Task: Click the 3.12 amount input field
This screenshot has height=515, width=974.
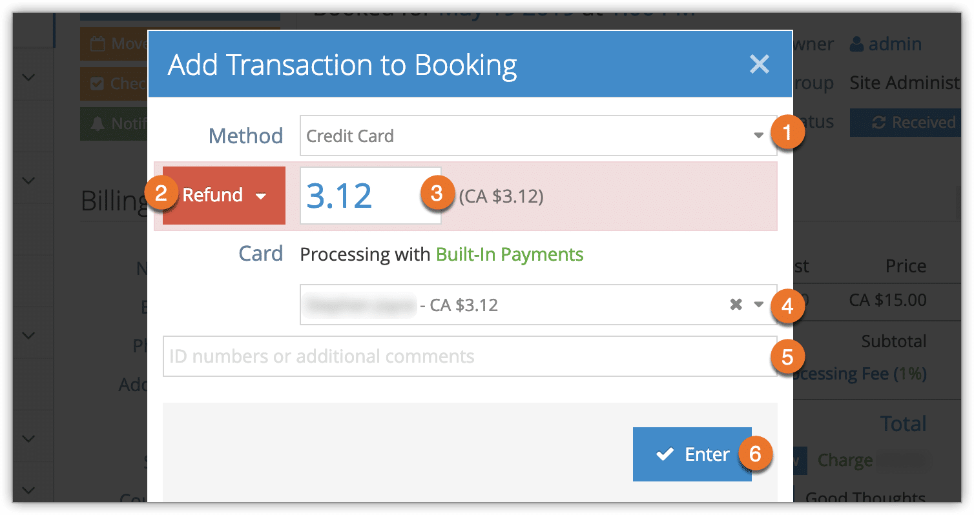Action: click(x=370, y=196)
